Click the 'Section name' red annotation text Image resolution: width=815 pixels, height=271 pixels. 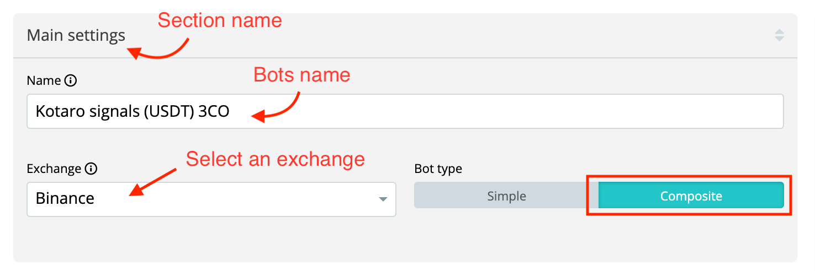point(220,21)
